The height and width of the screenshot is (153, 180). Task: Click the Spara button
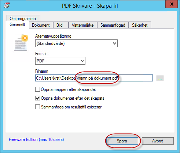(122, 141)
